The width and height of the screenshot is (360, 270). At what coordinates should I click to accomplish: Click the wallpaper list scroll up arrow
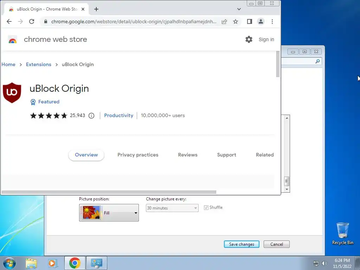(x=287, y=118)
